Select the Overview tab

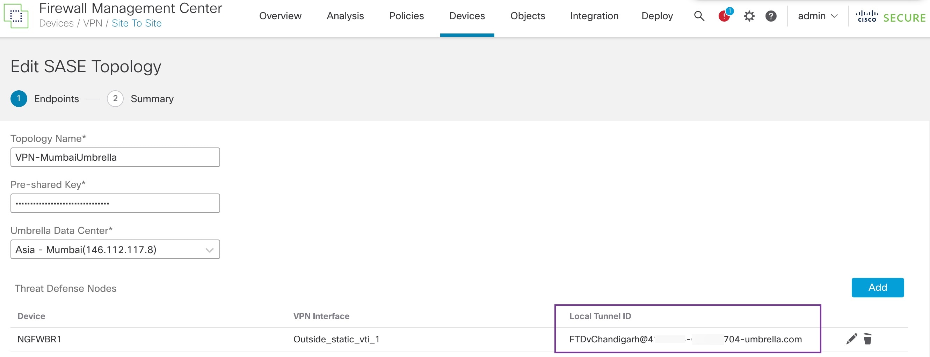(280, 16)
